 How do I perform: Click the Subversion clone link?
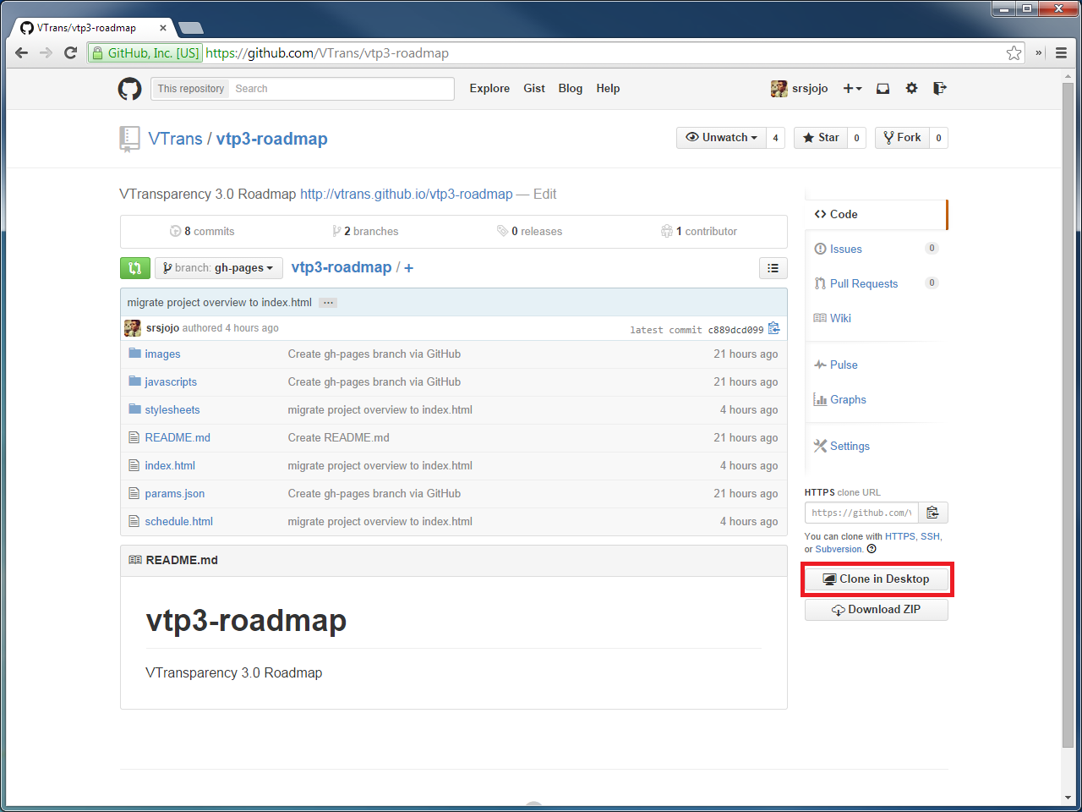point(839,549)
